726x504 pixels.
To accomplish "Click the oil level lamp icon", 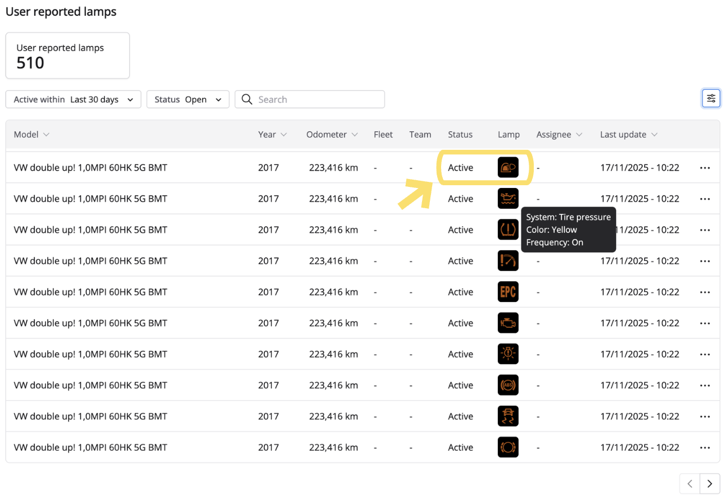I will [x=508, y=199].
